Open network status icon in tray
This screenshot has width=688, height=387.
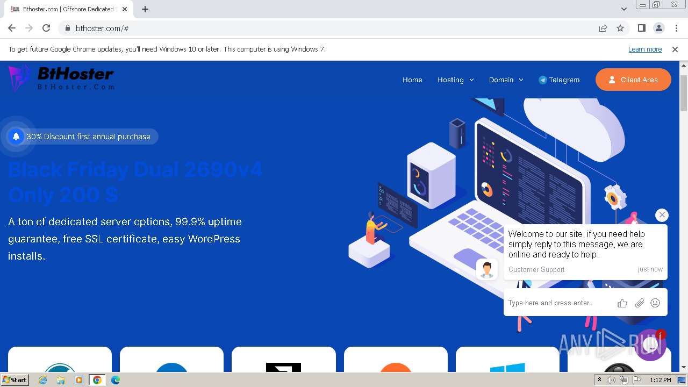pos(624,380)
